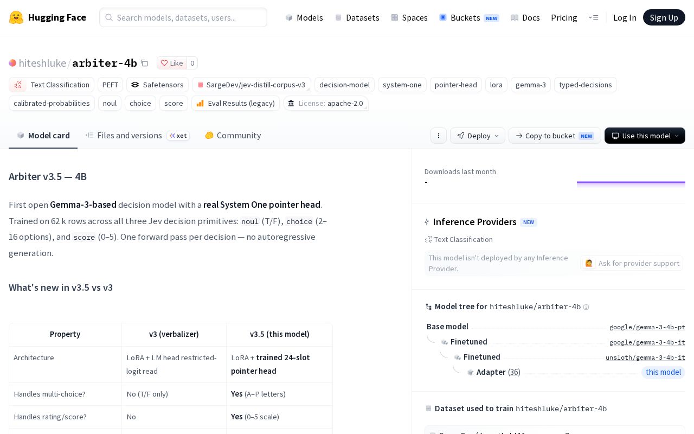Select the decision-model tag
Viewport: 694px width, 434px height.
click(x=344, y=85)
